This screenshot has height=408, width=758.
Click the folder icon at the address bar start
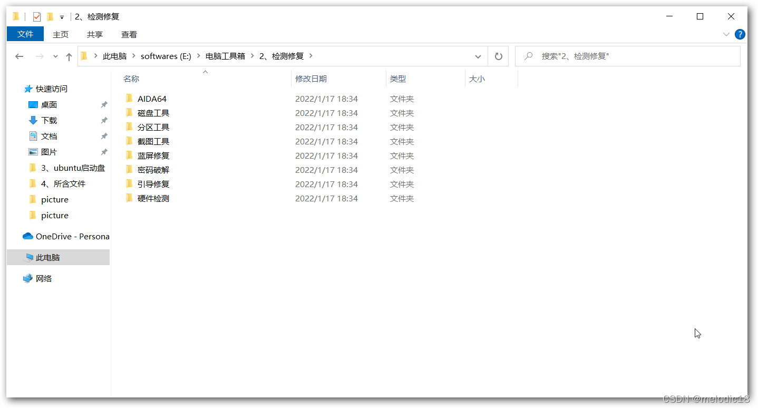point(84,56)
